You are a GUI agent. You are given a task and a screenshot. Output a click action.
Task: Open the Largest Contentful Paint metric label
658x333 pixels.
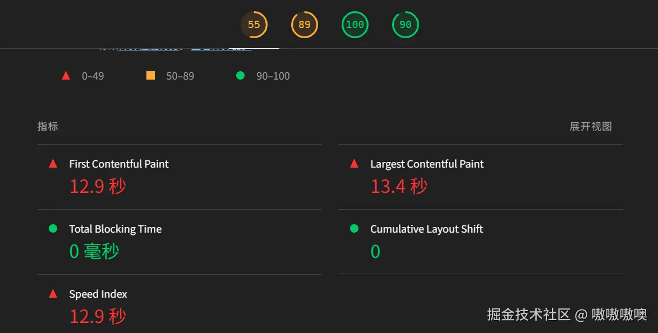pos(427,164)
